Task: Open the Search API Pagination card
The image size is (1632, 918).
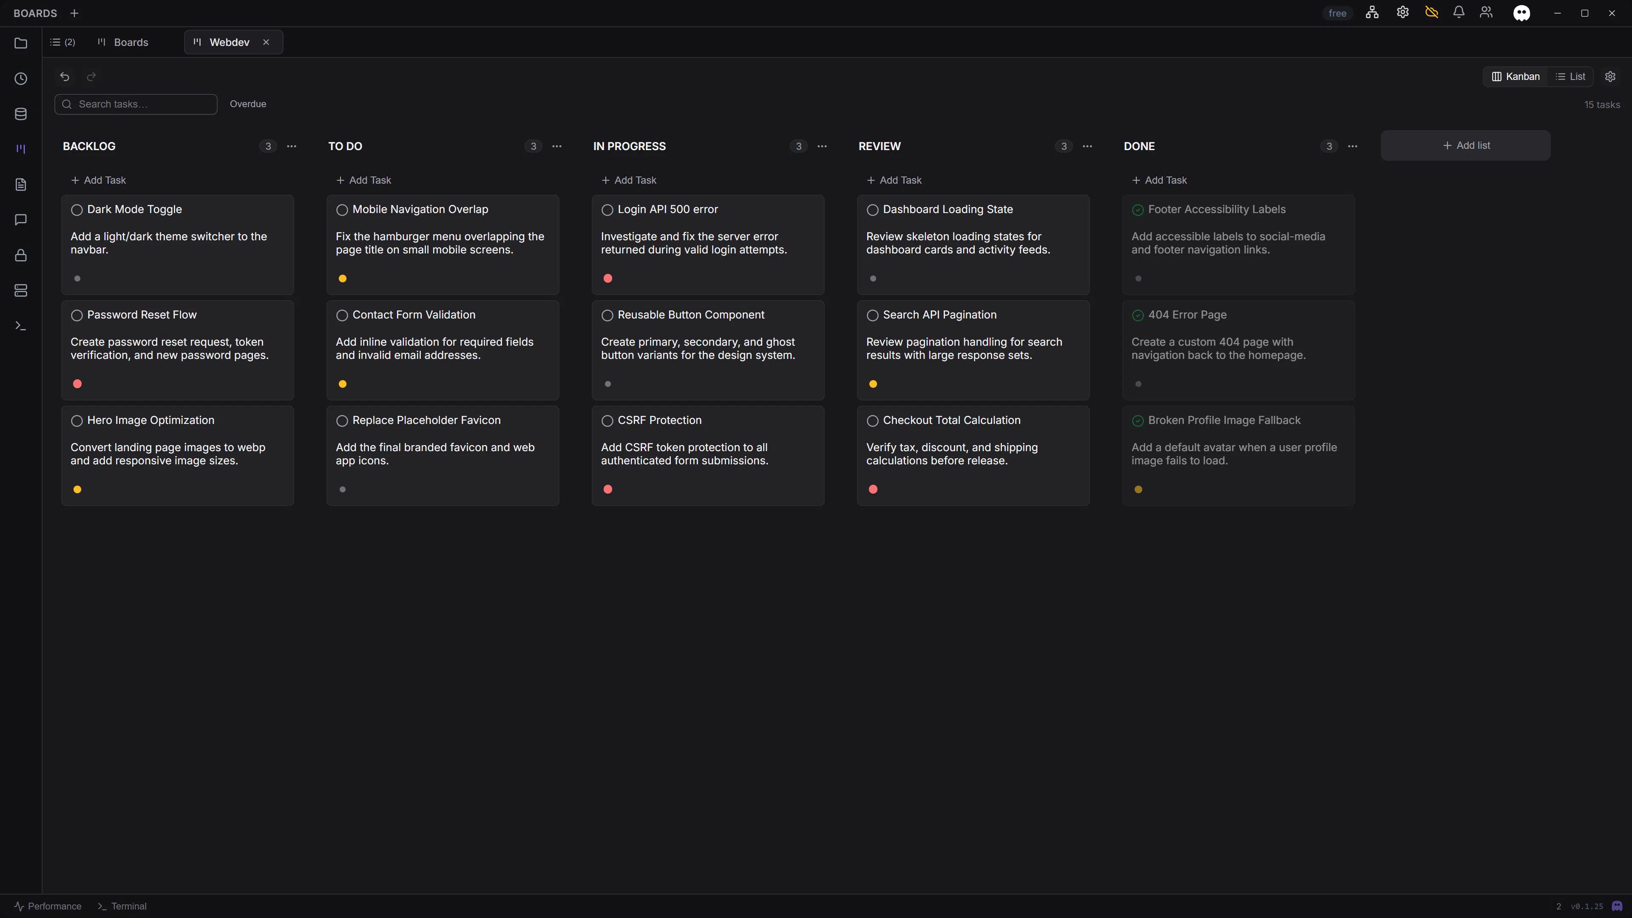Action: click(973, 350)
